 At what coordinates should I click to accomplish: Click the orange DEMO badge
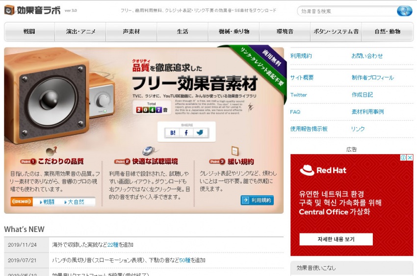22,202
